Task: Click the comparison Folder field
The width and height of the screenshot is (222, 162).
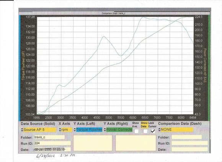Action: pyautogui.click(x=187, y=137)
